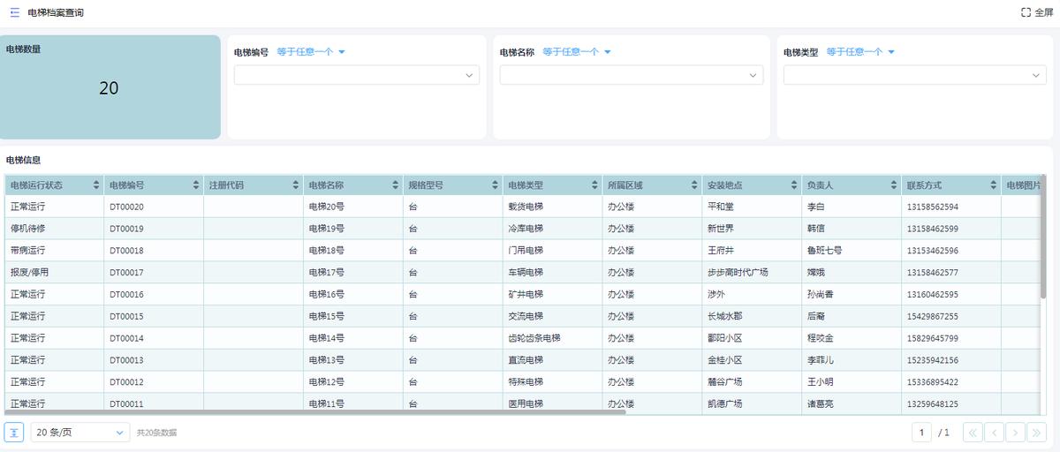Go to previous page arrow
Image resolution: width=1060 pixels, height=452 pixels.
tap(994, 433)
